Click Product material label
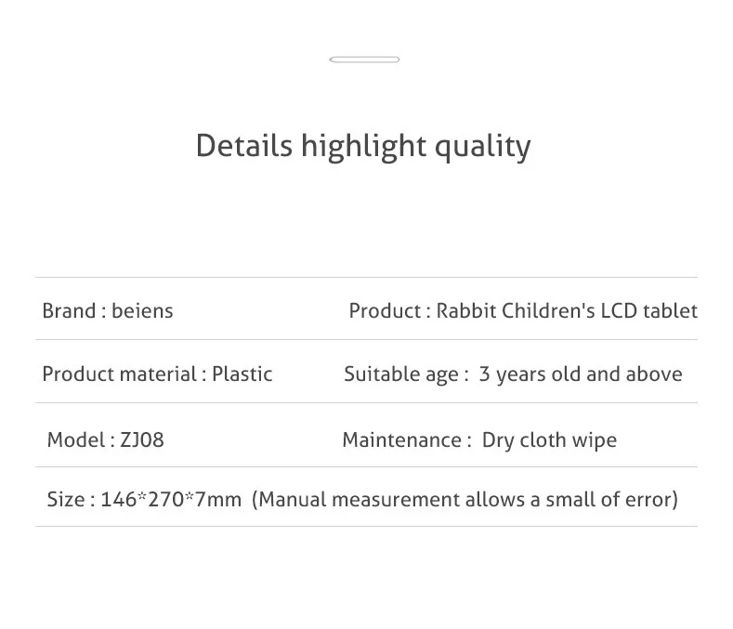733x629 pixels. point(119,373)
